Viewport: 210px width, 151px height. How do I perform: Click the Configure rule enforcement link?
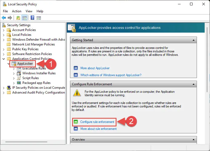(97, 122)
